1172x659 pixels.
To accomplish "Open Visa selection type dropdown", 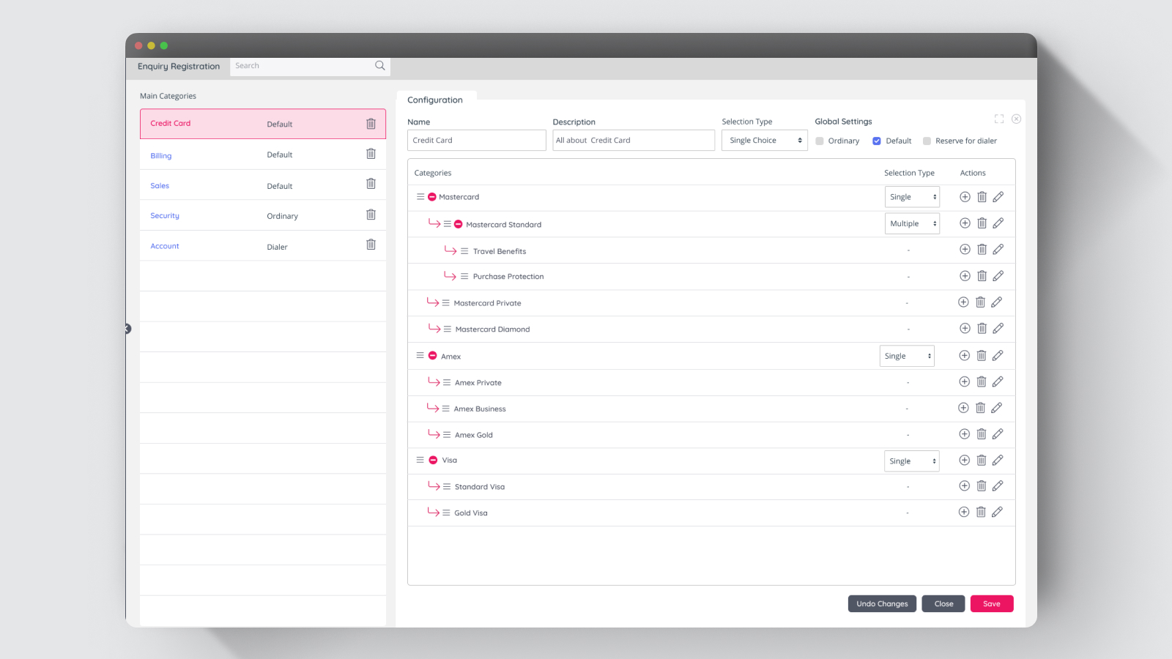I will coord(912,461).
